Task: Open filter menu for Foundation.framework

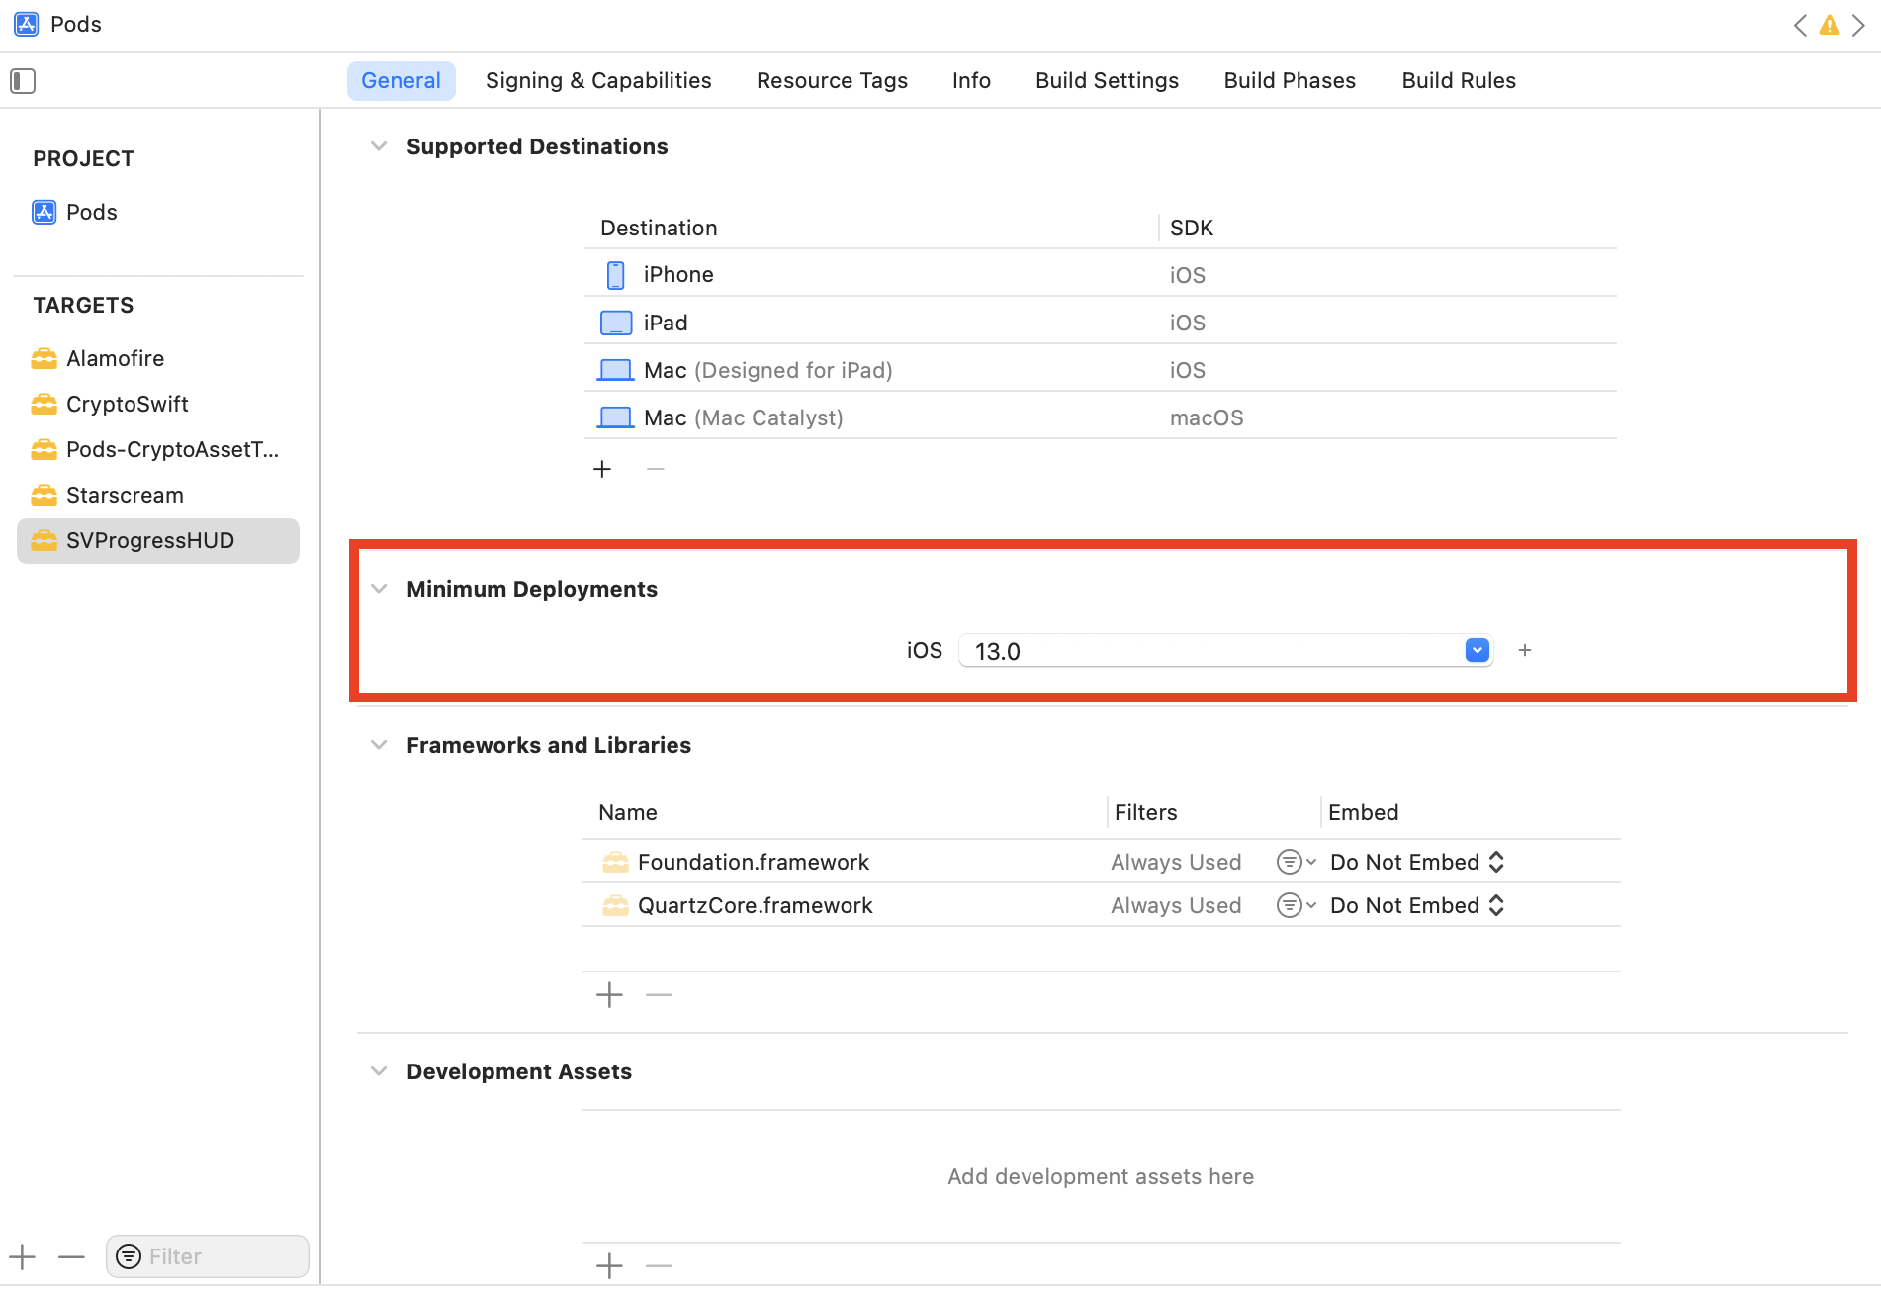Action: pyautogui.click(x=1296, y=862)
